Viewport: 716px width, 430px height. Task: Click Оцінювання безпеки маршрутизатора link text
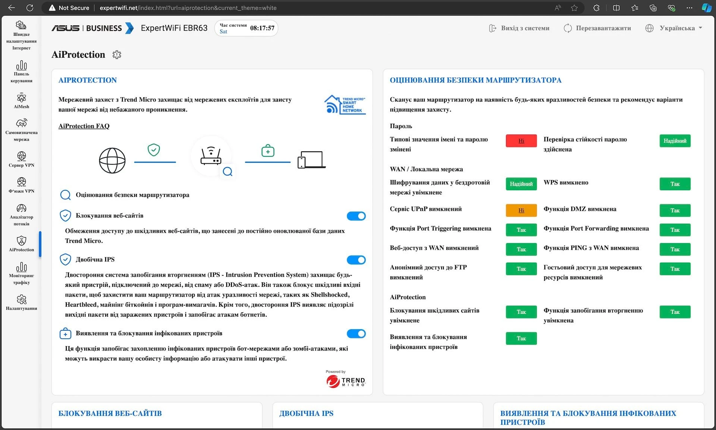tap(132, 195)
